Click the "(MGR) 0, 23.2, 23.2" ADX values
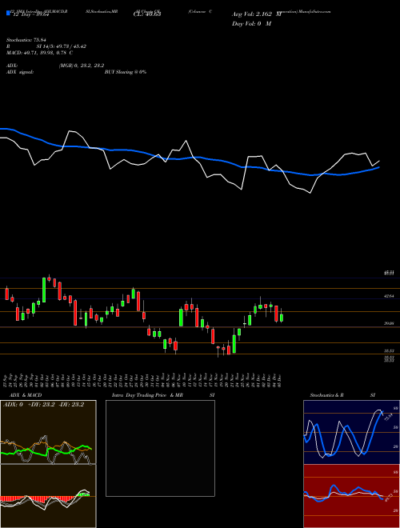The image size is (400, 528). point(81,66)
